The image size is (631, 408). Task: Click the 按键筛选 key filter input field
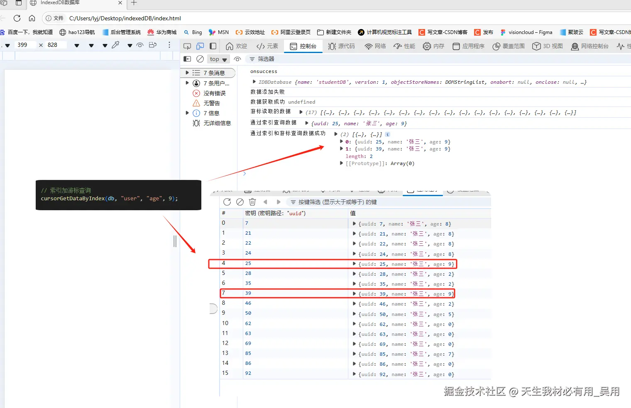pyautogui.click(x=332, y=202)
